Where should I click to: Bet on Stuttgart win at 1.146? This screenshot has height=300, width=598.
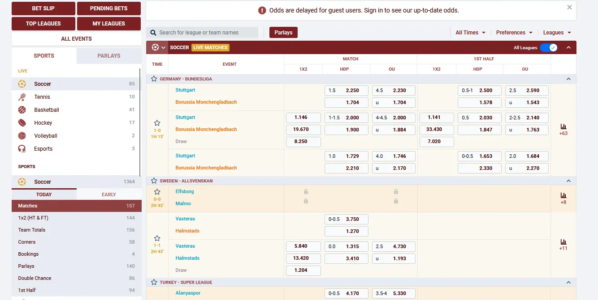click(303, 118)
